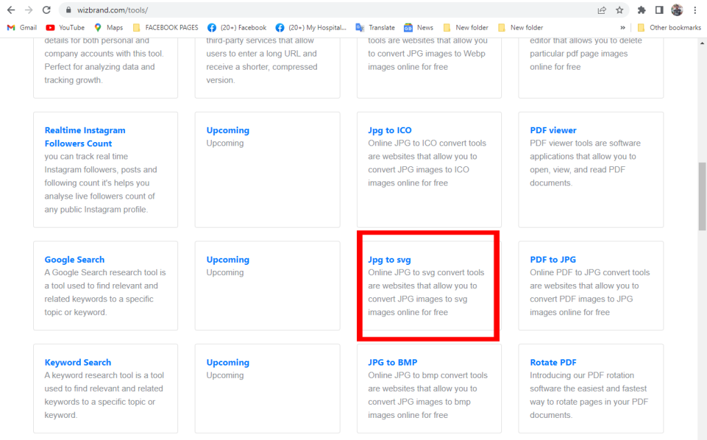Viewport: 707px width, 440px height.
Task: Reload the page with the refresh icon
Action: pos(46,10)
